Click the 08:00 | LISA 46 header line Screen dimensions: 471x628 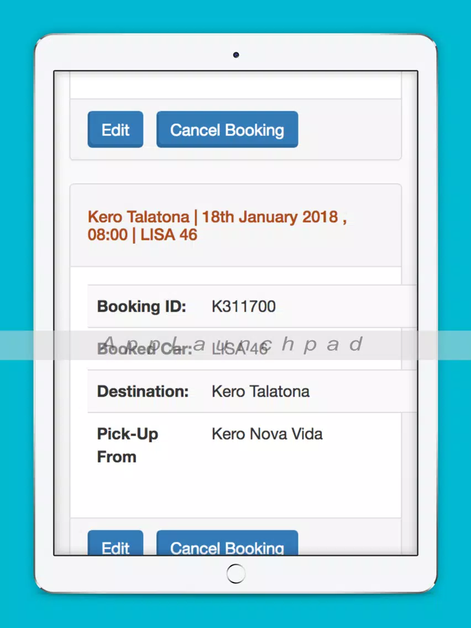pos(142,234)
